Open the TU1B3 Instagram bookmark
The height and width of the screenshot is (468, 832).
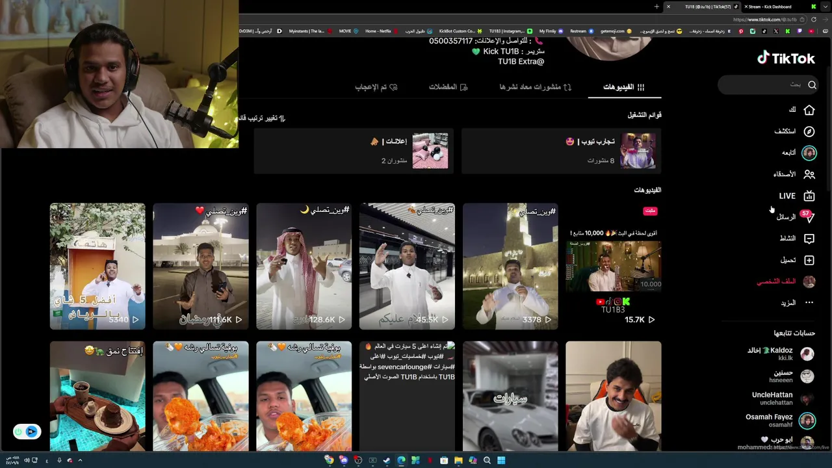click(510, 31)
